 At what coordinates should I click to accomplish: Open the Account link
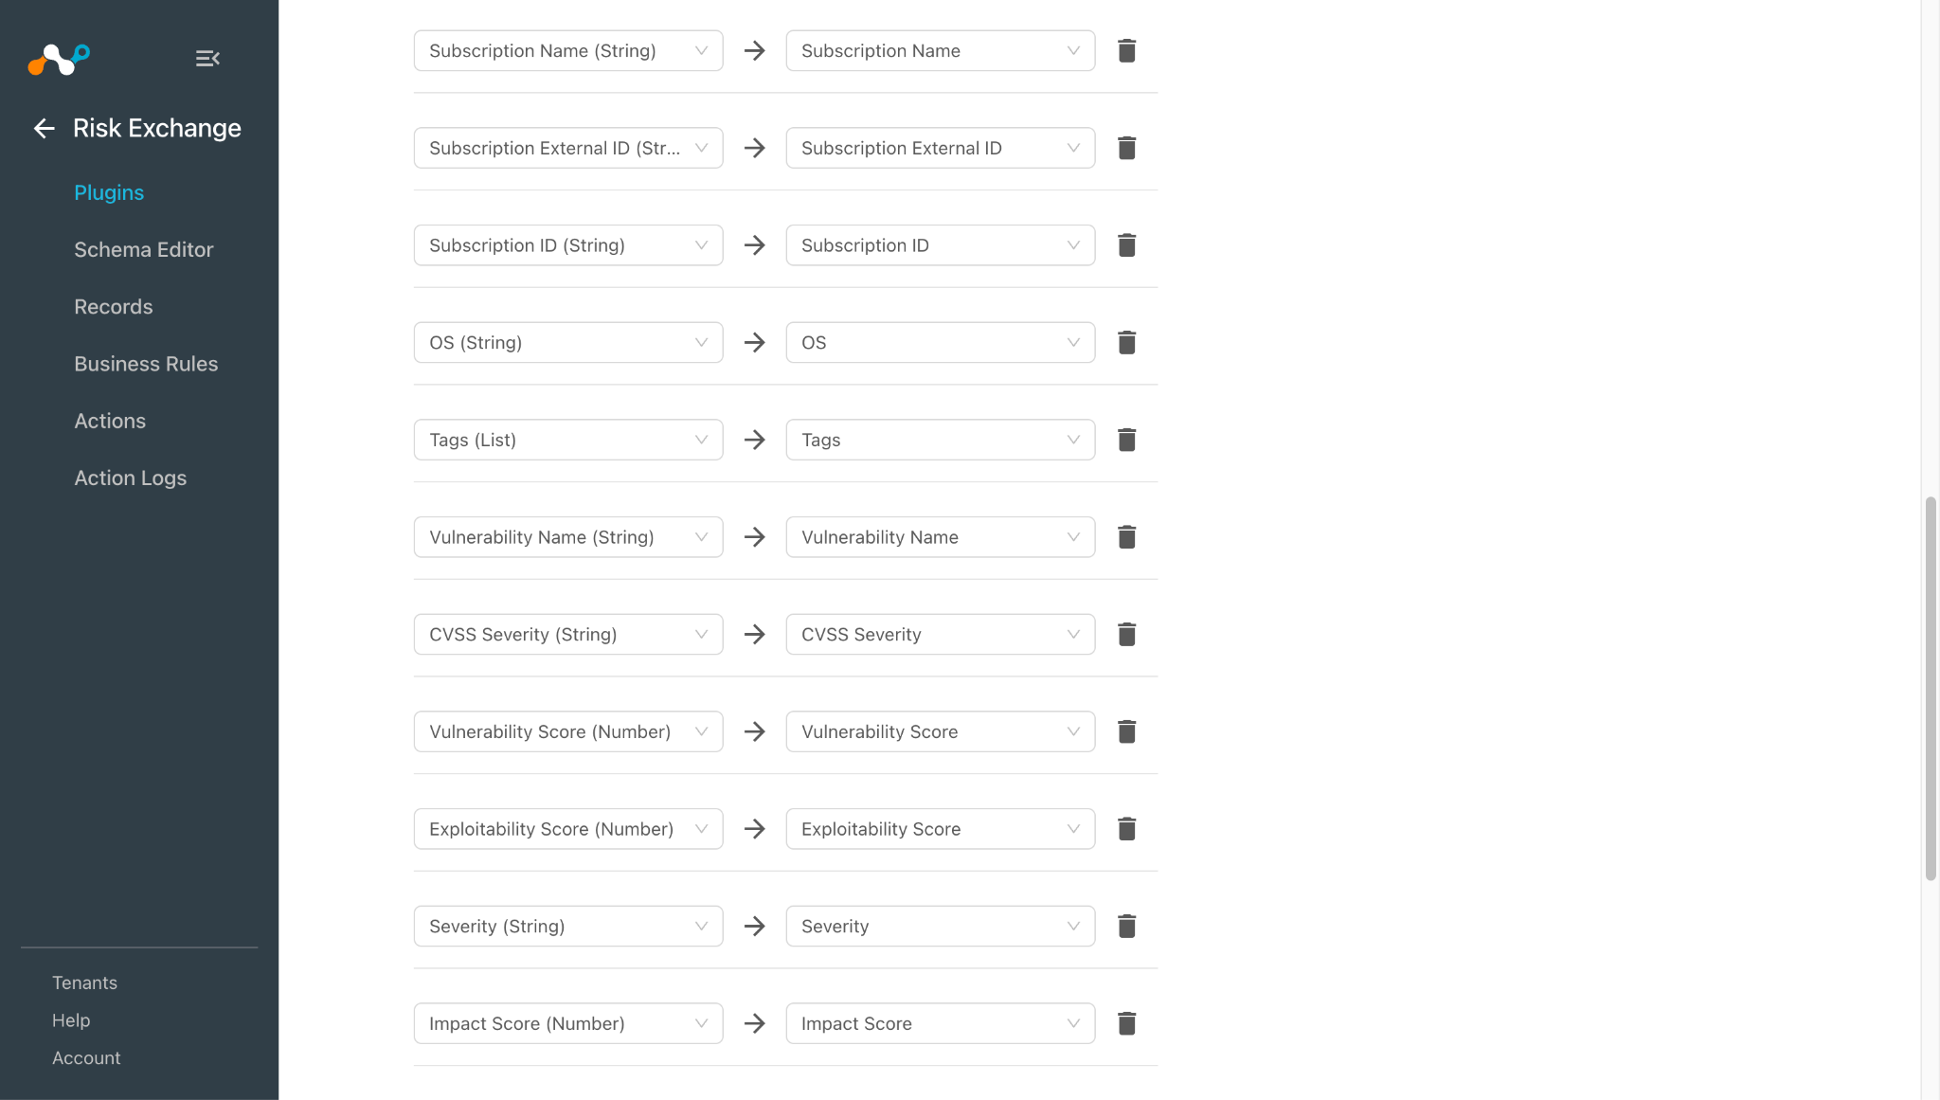(x=86, y=1058)
